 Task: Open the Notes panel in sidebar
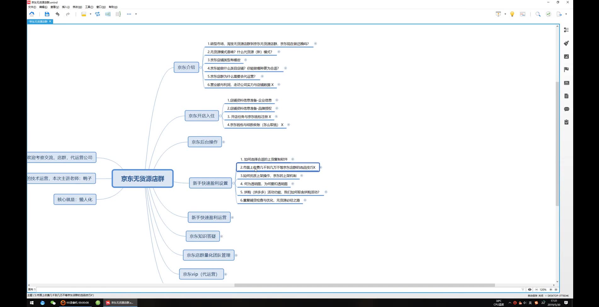[566, 96]
